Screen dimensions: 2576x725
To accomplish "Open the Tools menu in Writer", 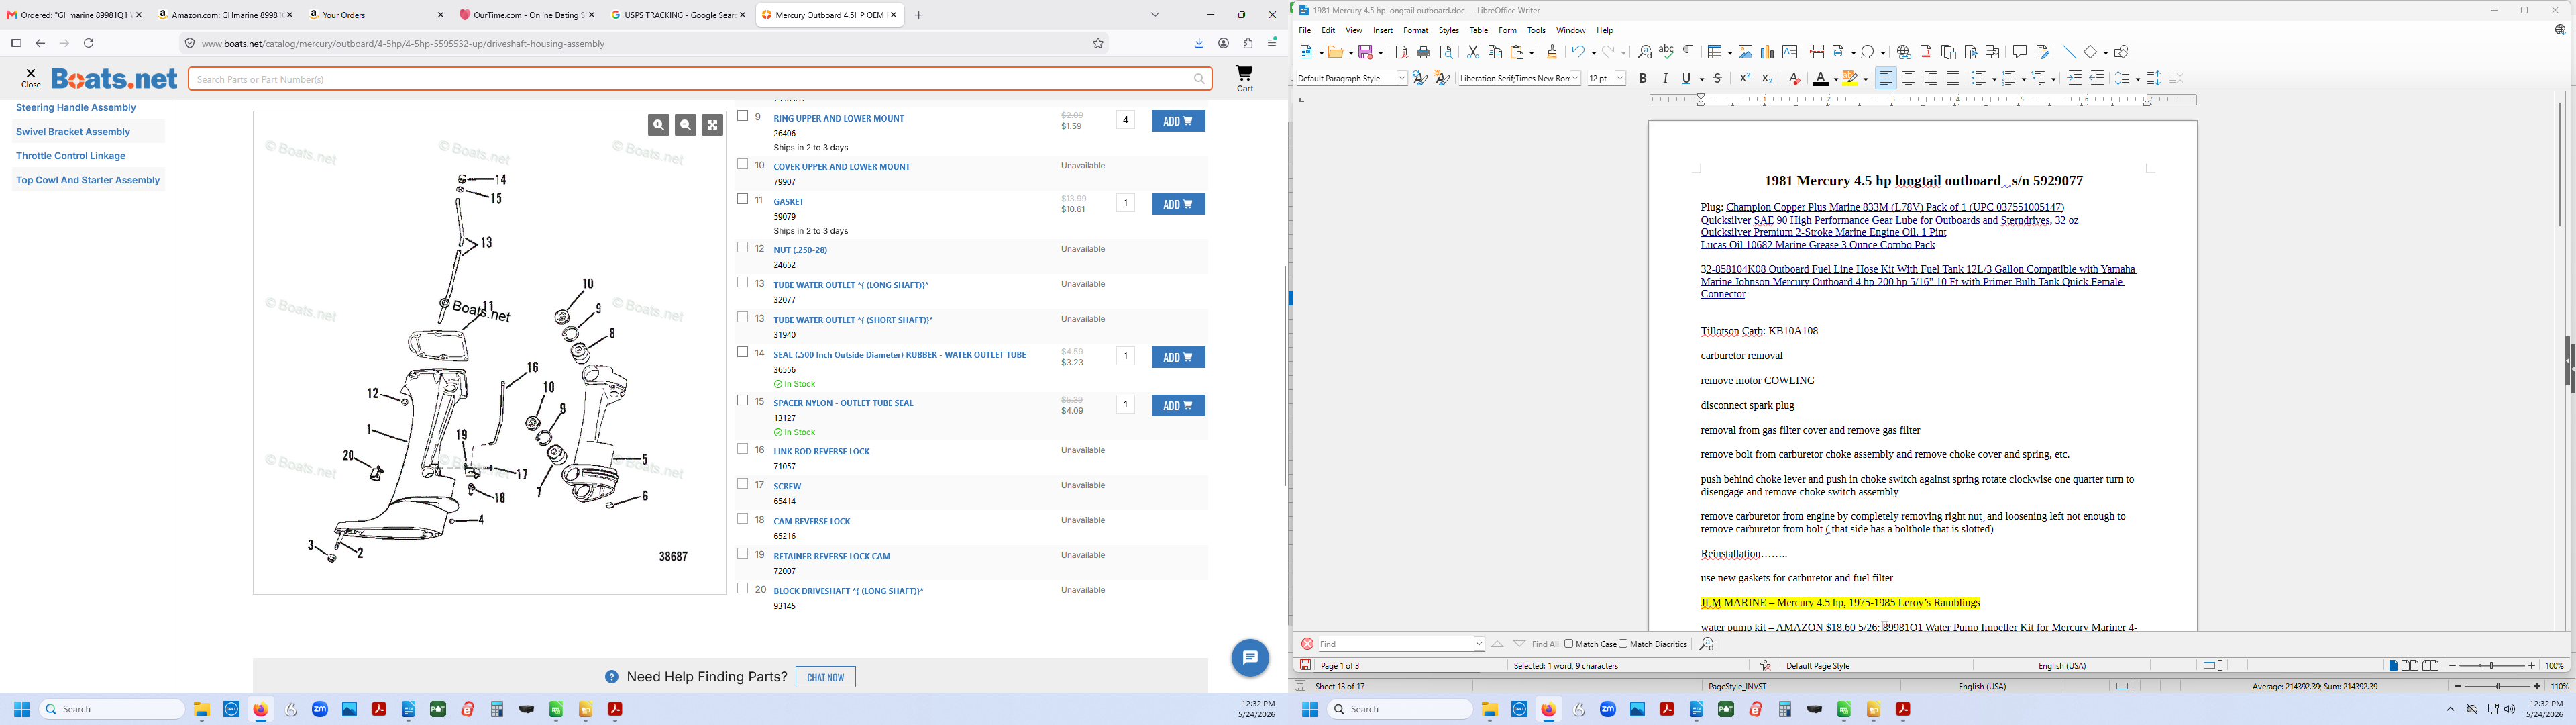I will click(1536, 30).
